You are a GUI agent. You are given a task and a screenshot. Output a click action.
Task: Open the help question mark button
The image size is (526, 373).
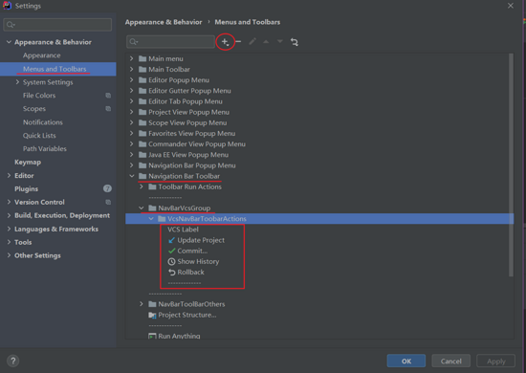12,361
